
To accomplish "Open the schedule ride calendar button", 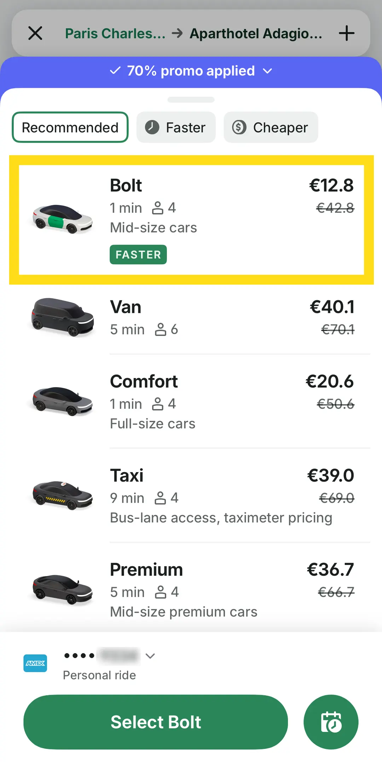I will [331, 722].
